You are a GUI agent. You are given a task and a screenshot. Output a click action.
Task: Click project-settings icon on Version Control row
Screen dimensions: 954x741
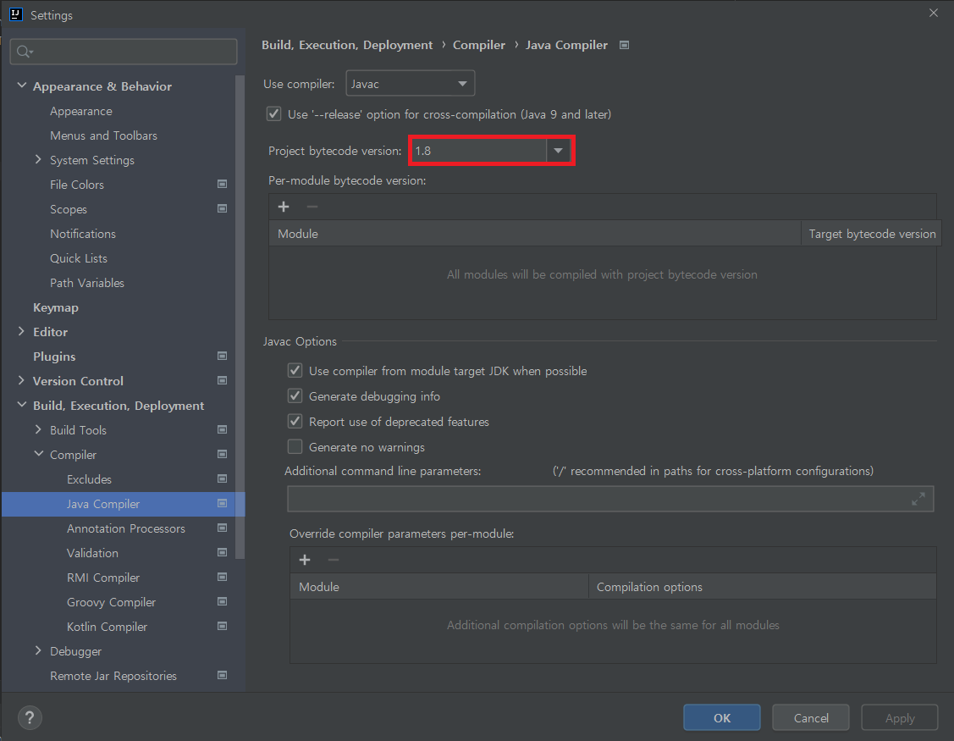tap(222, 380)
